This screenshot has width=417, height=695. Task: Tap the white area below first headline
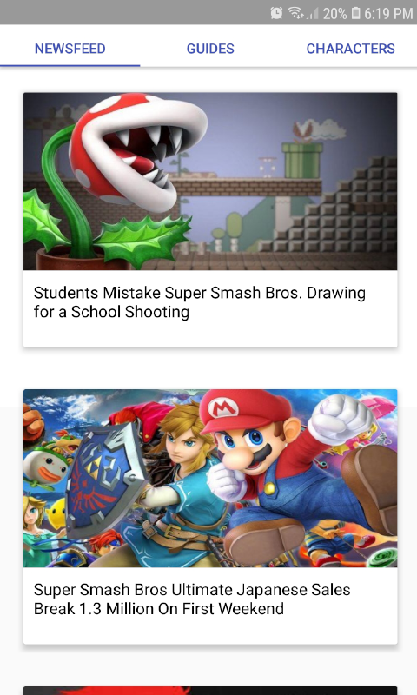click(x=210, y=334)
